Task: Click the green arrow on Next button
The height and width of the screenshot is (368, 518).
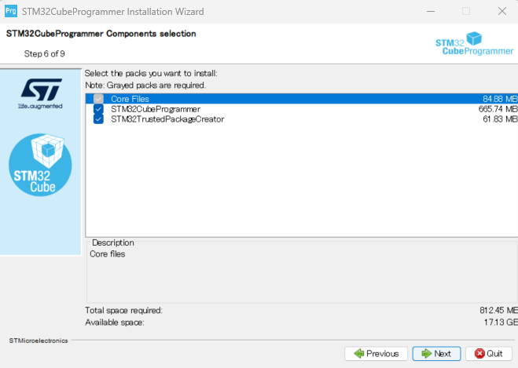Action: click(x=426, y=354)
